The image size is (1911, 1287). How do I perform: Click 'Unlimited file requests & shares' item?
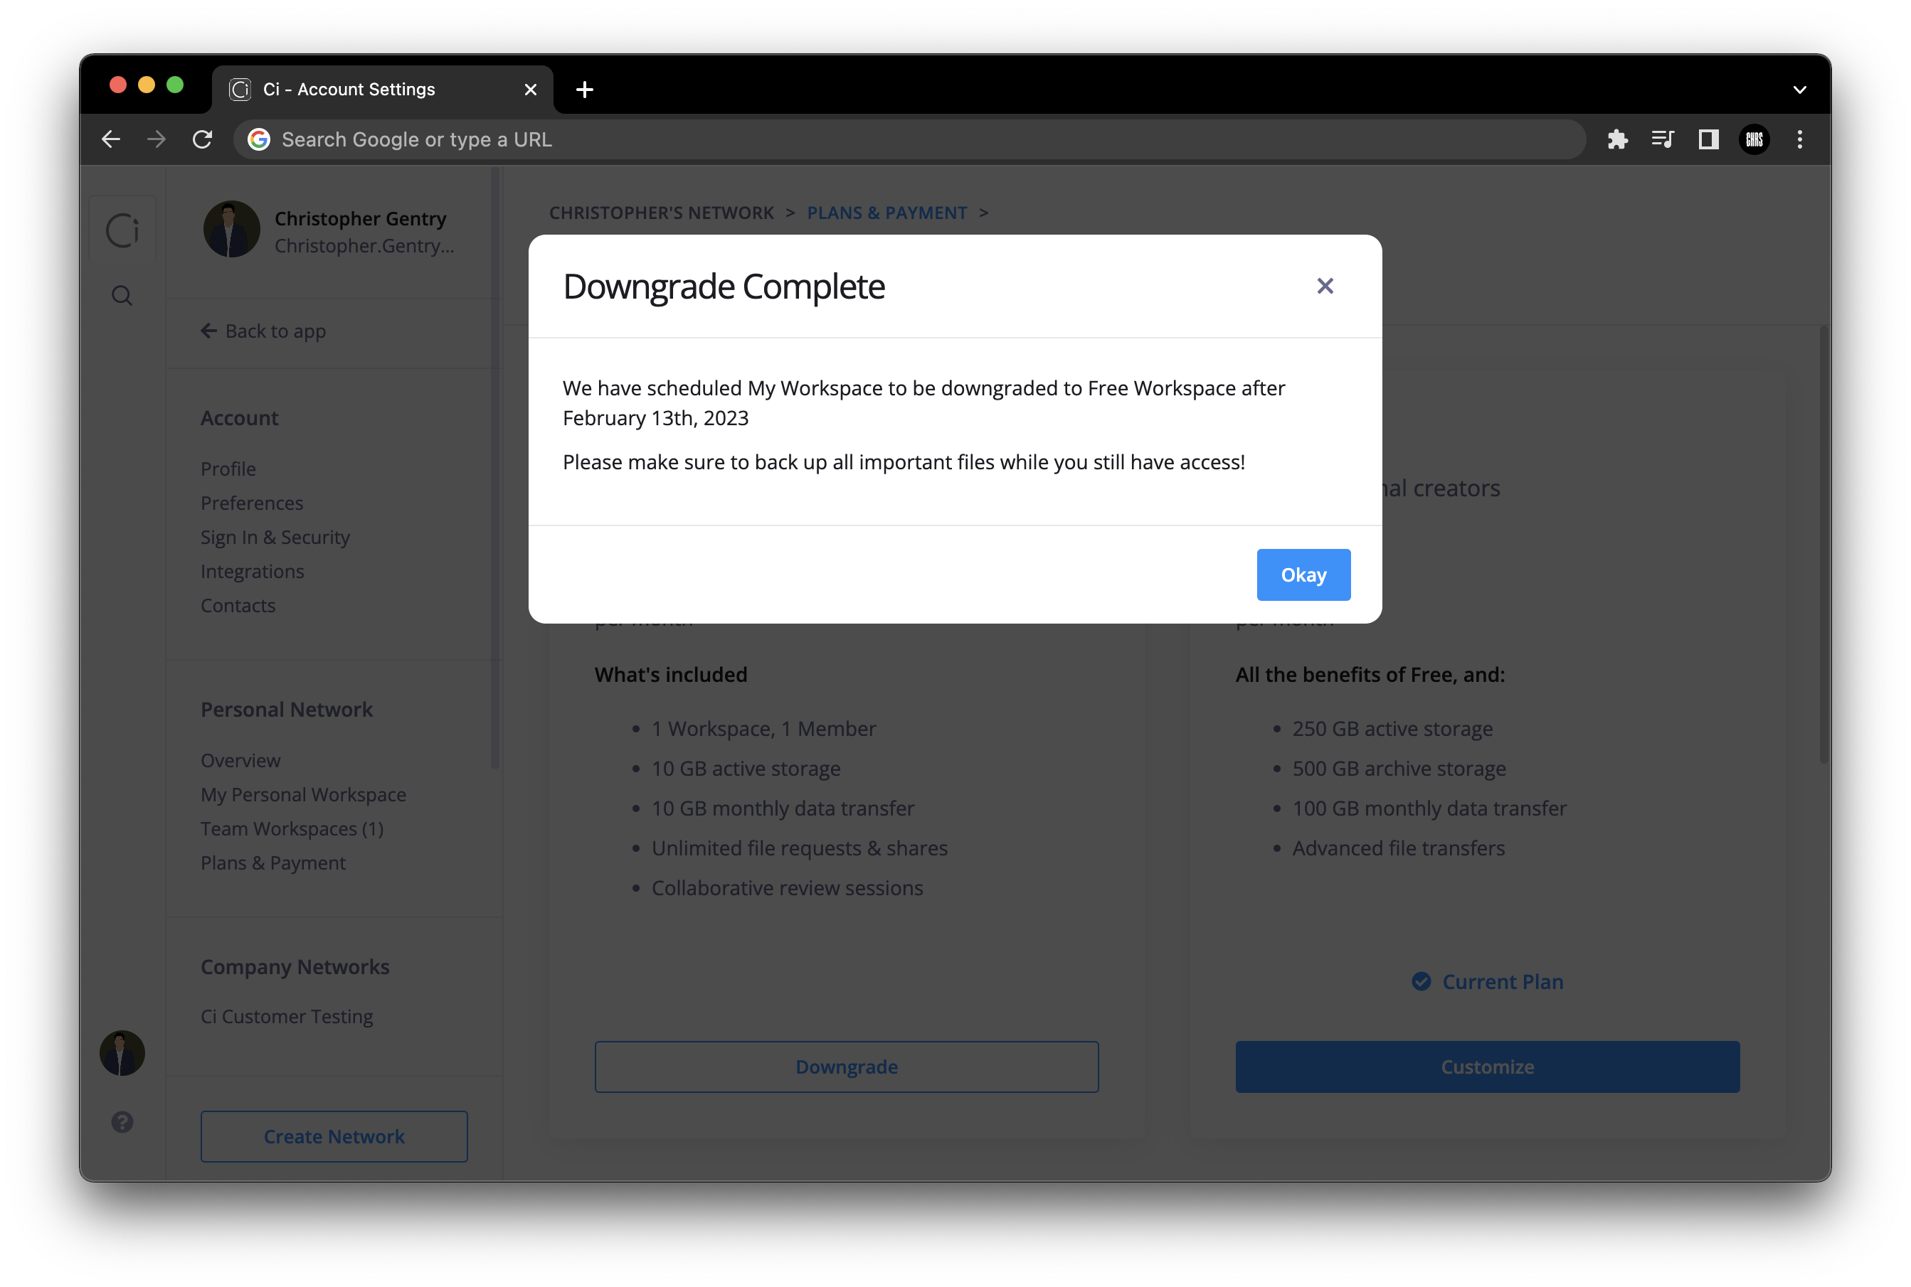pos(800,848)
